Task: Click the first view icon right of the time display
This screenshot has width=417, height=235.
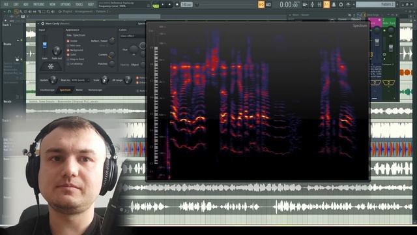Action: 305,5
